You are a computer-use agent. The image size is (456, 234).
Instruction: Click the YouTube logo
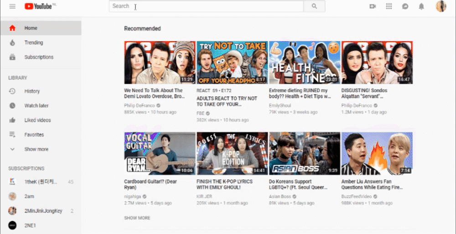(38, 6)
